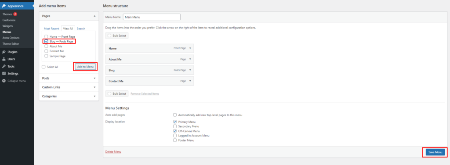The image size is (450, 165).
Task: Click the Collapse menu label
Action: tap(17, 81)
